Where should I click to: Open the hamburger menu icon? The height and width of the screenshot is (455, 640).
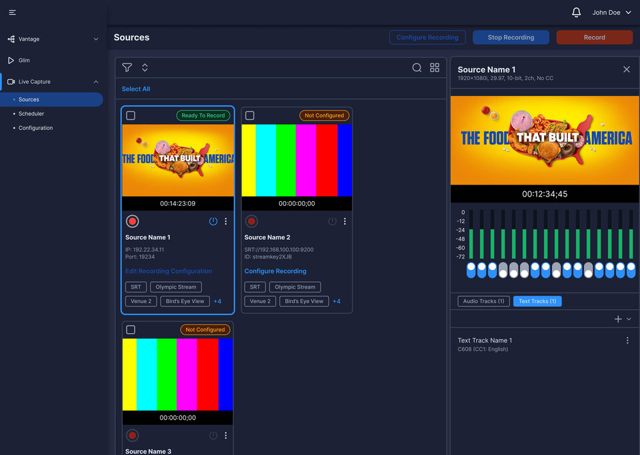[x=12, y=13]
